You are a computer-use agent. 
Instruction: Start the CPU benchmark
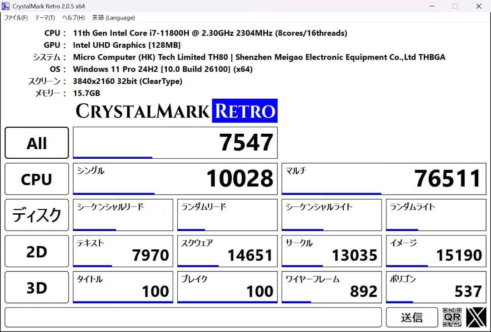36,179
